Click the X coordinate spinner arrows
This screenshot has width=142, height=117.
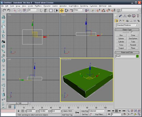point(36,111)
